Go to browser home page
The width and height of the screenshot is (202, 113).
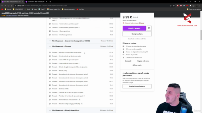pos(12,6)
